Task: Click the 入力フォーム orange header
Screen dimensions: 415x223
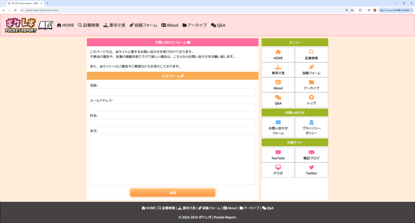Action: coord(173,76)
